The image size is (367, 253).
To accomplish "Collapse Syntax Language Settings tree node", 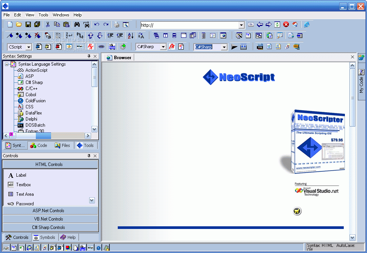I will [x=7, y=64].
